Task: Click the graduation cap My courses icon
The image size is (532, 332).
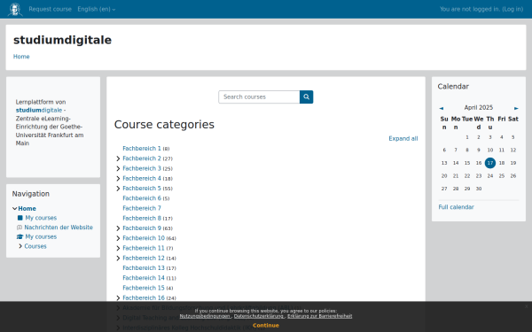Action: click(x=20, y=236)
